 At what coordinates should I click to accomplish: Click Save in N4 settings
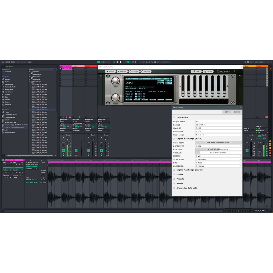click(227, 112)
